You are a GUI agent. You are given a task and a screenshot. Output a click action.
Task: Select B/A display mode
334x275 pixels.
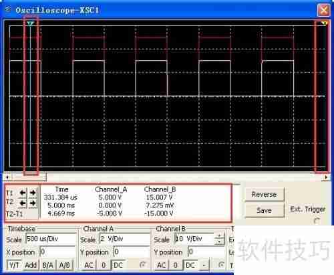47,265
